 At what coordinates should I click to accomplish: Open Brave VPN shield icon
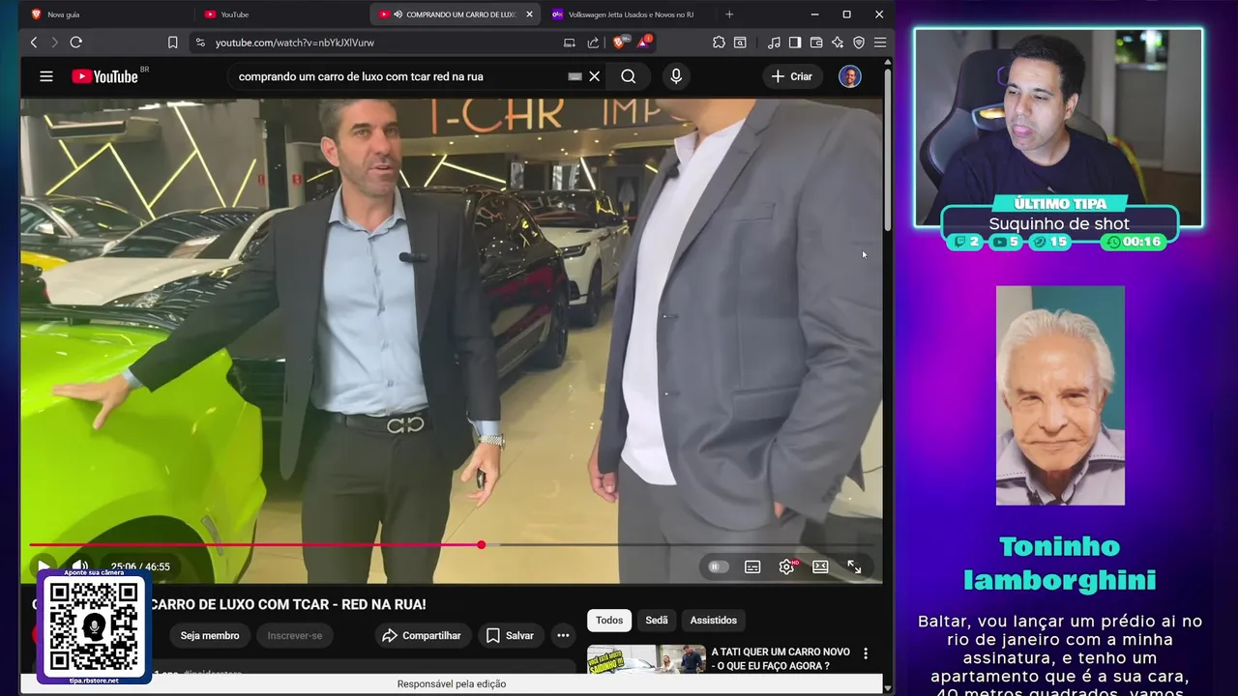[859, 43]
